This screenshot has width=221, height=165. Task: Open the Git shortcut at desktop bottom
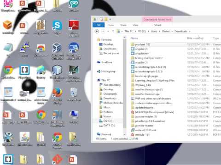click(57, 159)
